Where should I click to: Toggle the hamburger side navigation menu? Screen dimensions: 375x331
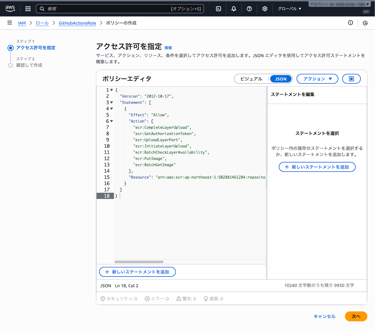tap(10, 23)
